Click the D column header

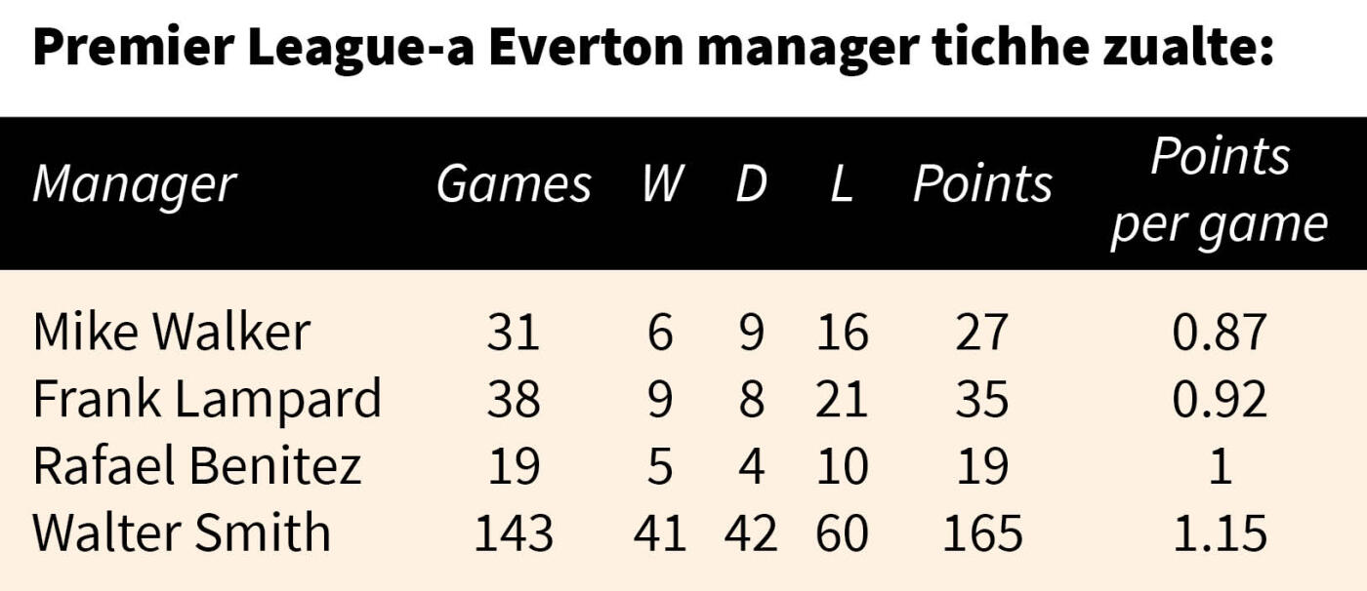[x=751, y=183]
